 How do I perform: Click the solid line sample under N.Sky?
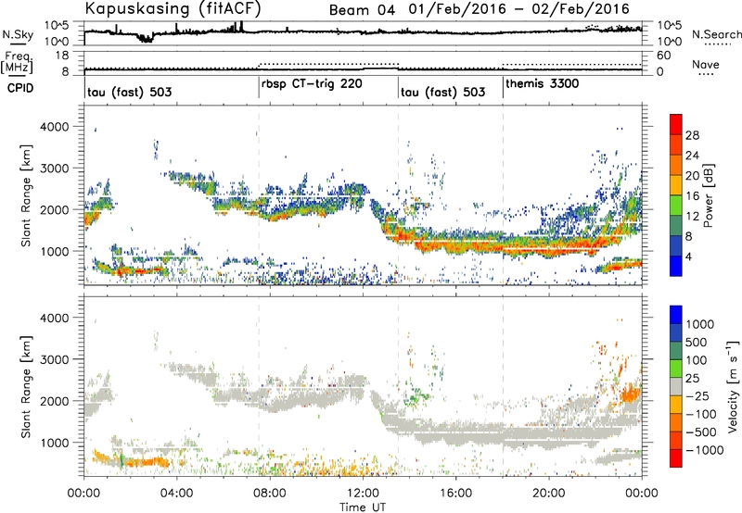[18, 44]
